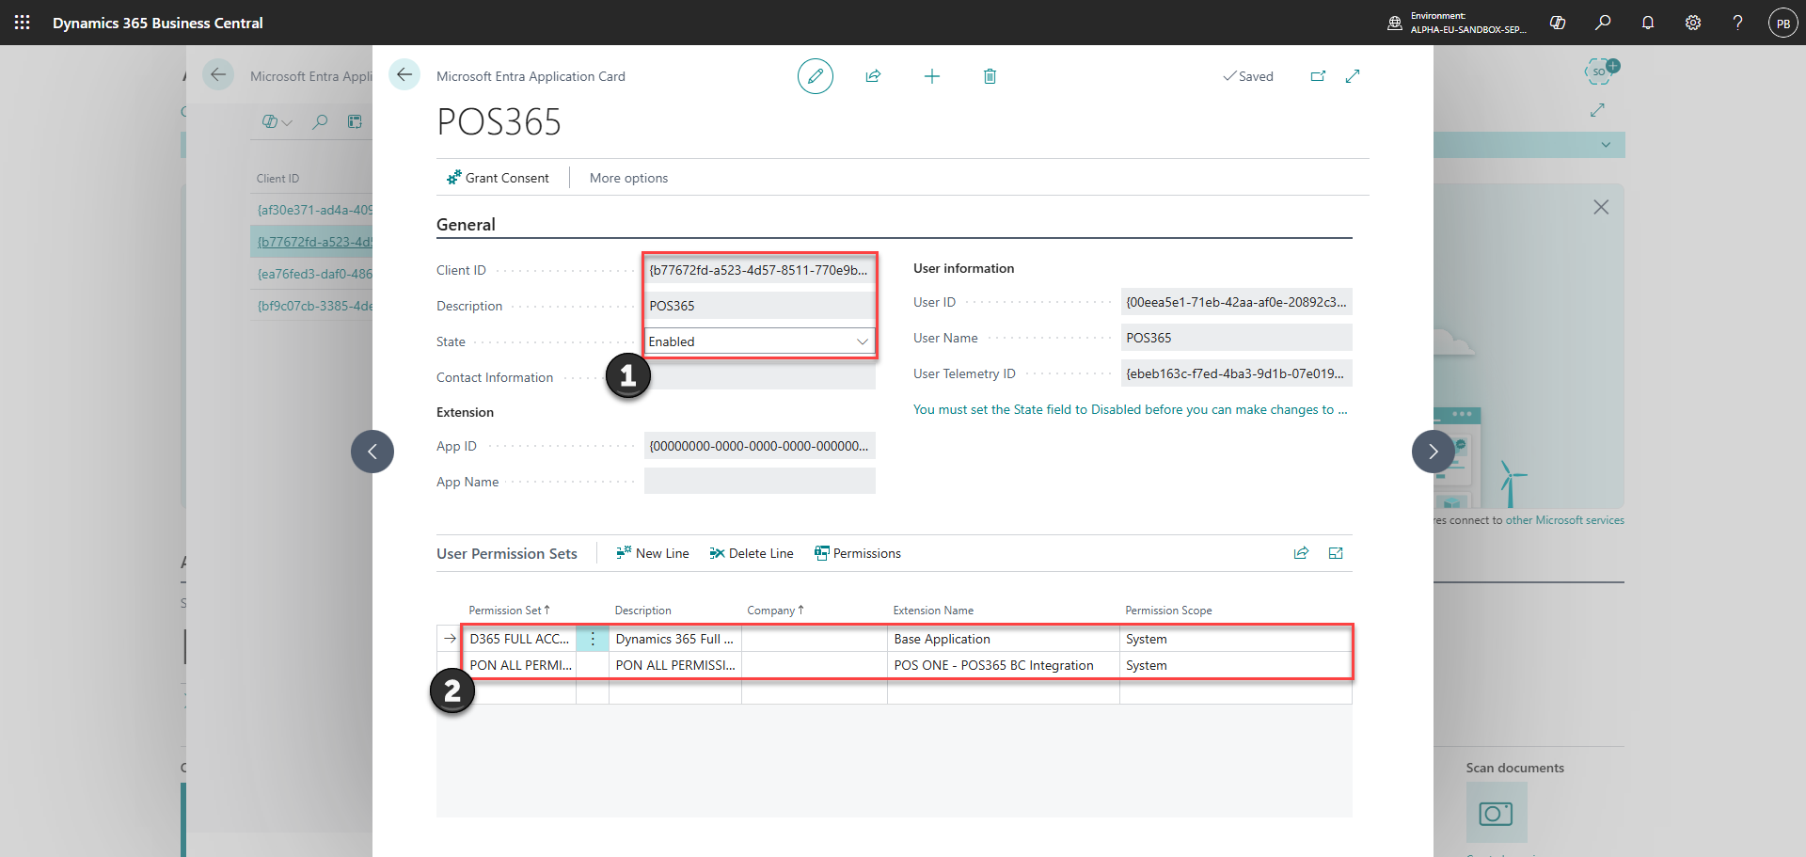Click the search magnifier in top bar
Image resolution: width=1806 pixels, height=857 pixels.
point(1603,23)
